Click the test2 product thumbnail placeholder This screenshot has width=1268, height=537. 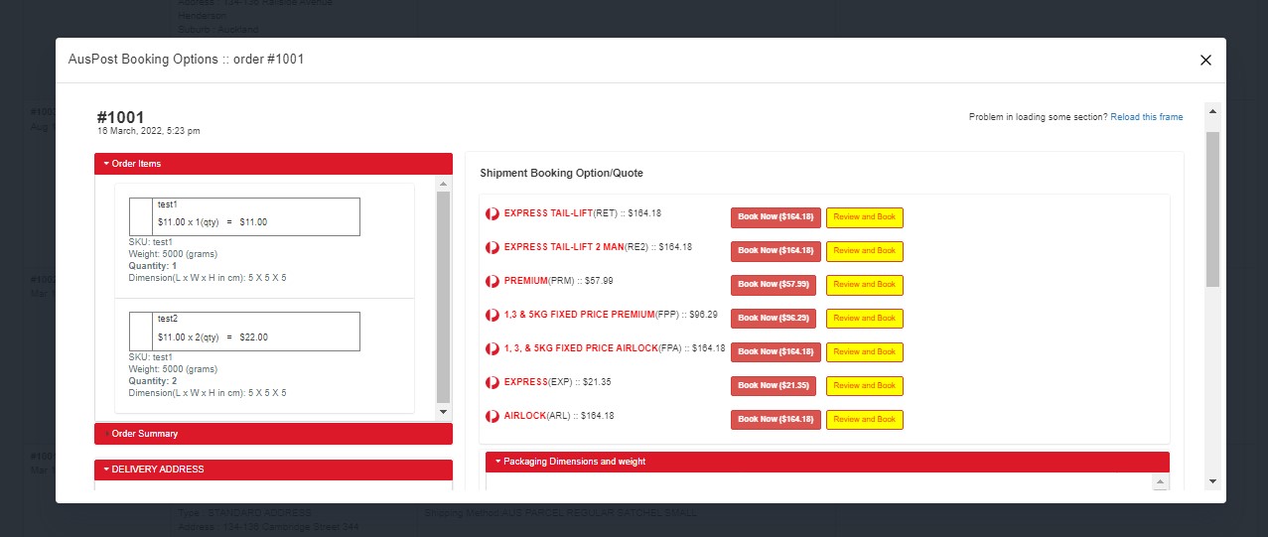coord(140,331)
